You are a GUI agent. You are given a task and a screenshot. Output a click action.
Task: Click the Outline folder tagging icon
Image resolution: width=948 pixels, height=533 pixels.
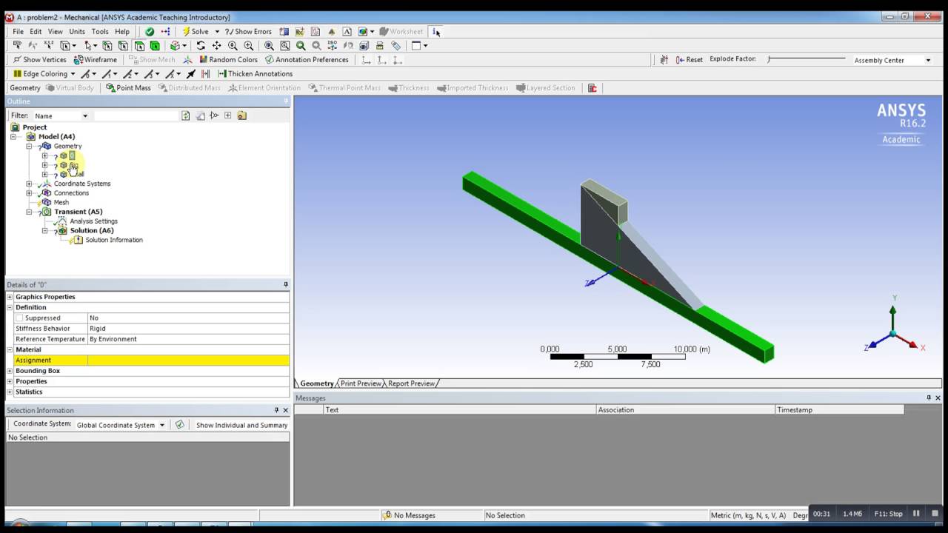pyautogui.click(x=241, y=116)
